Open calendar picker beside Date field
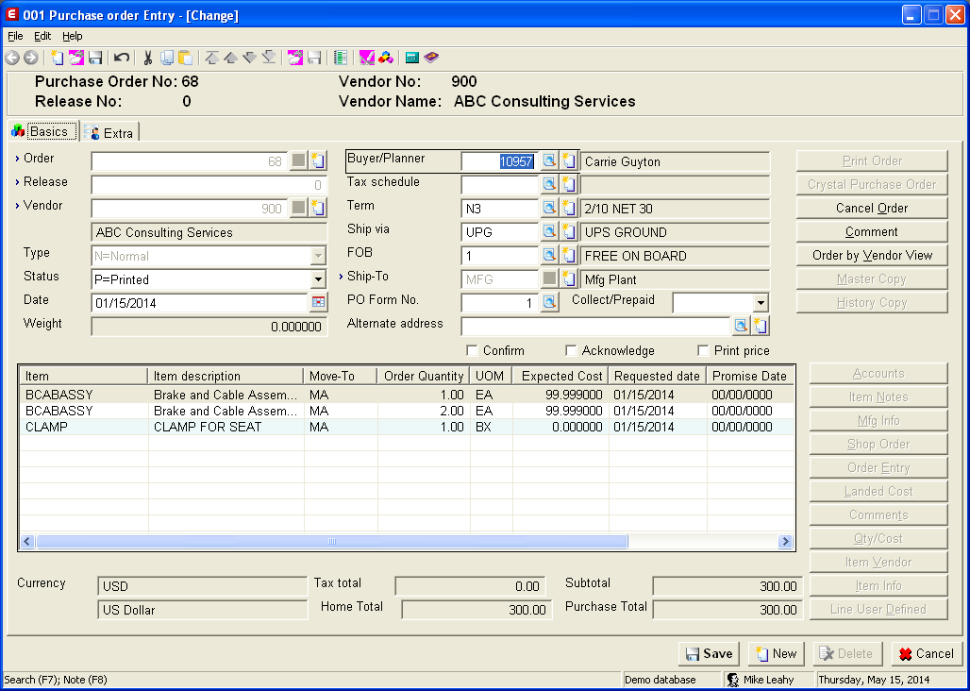Screen dimensions: 970x691 pyautogui.click(x=318, y=302)
